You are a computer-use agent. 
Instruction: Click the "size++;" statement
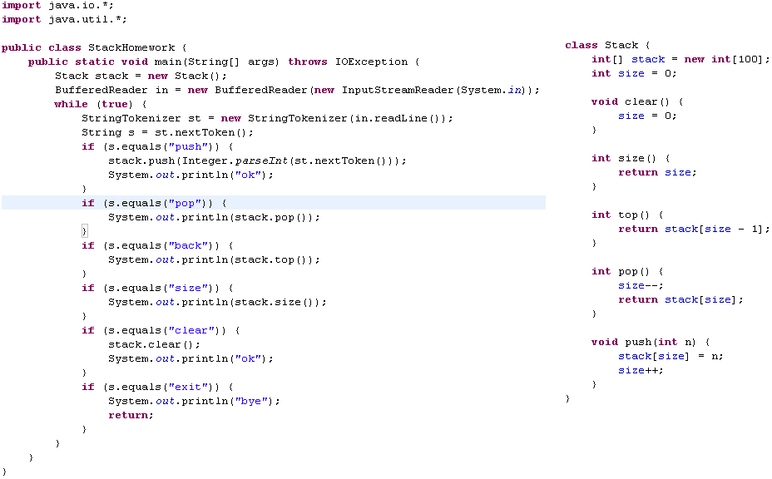coord(641,371)
